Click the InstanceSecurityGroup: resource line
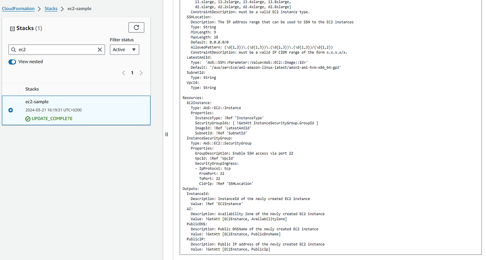This screenshot has width=486, height=260. pyautogui.click(x=209, y=138)
